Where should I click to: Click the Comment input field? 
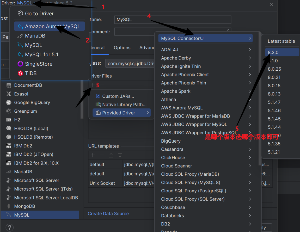[173, 32]
